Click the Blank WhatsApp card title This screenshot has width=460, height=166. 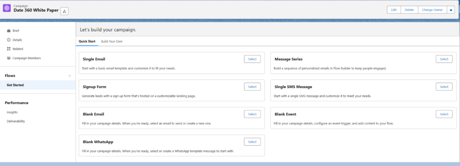(98, 142)
